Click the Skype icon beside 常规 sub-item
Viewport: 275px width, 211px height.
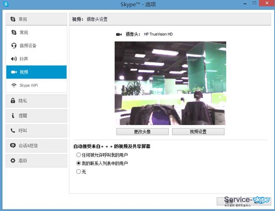14,33
